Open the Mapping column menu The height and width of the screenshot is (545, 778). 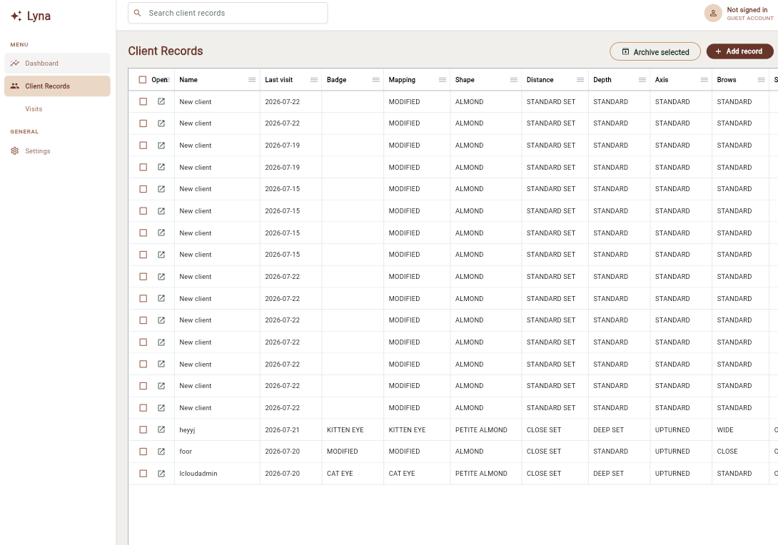[x=443, y=80]
